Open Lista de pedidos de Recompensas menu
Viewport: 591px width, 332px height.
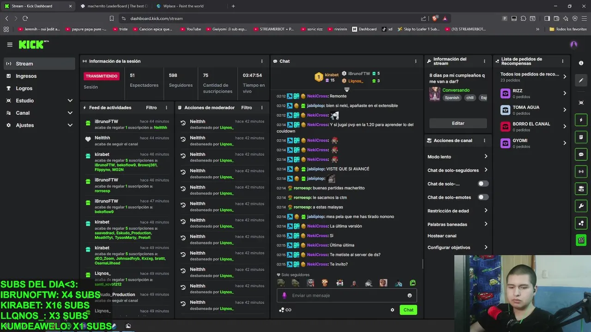pyautogui.click(x=562, y=61)
